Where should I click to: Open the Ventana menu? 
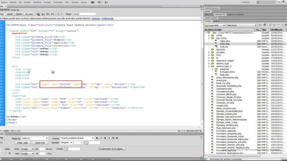75,2
